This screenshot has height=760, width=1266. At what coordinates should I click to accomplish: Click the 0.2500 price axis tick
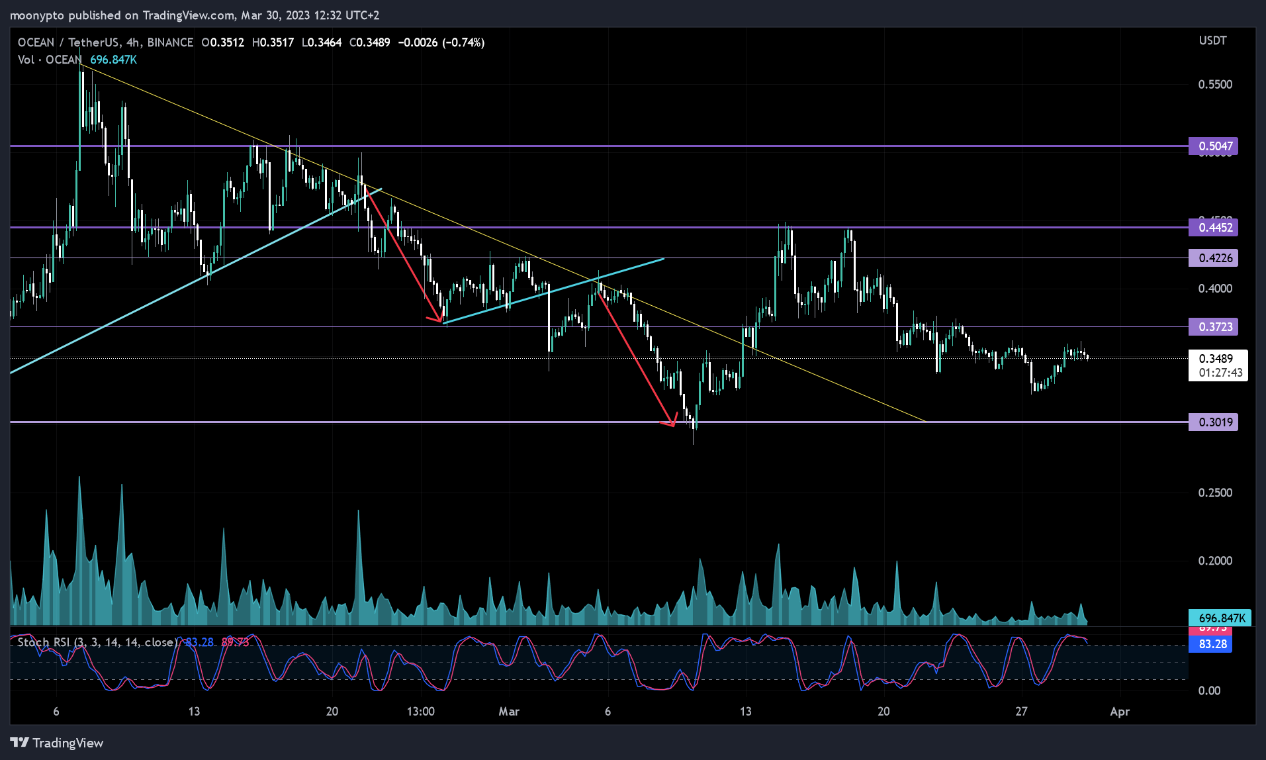click(x=1215, y=493)
